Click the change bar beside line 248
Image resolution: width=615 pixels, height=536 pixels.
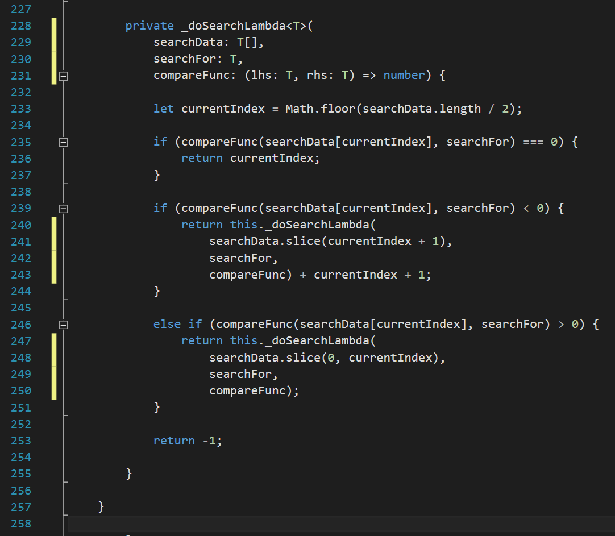coord(53,357)
